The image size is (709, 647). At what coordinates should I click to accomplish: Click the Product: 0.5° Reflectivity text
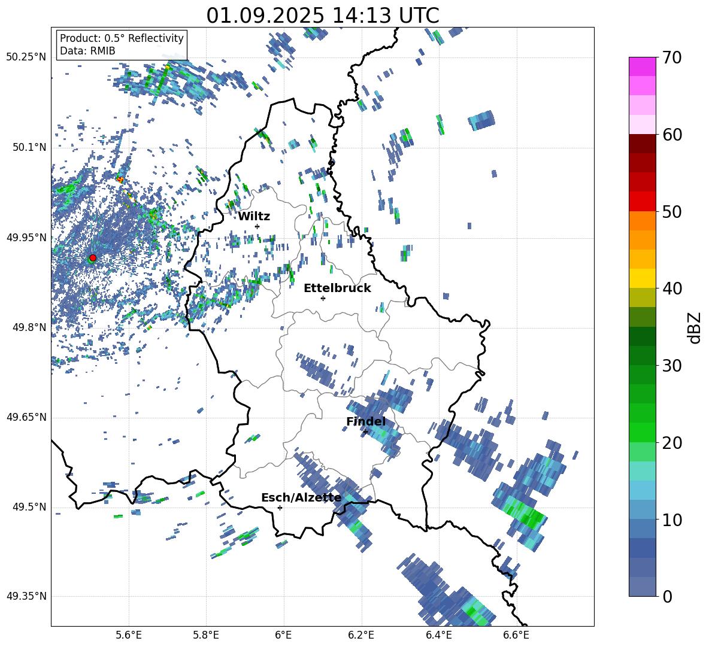point(122,38)
